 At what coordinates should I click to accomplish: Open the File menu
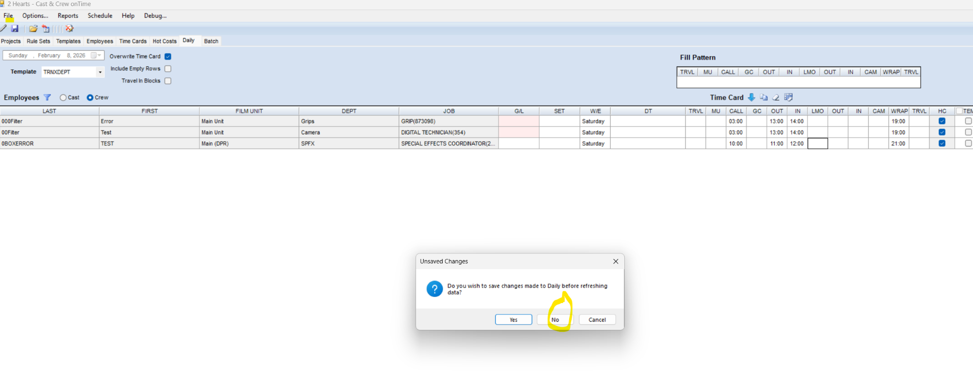click(x=8, y=16)
